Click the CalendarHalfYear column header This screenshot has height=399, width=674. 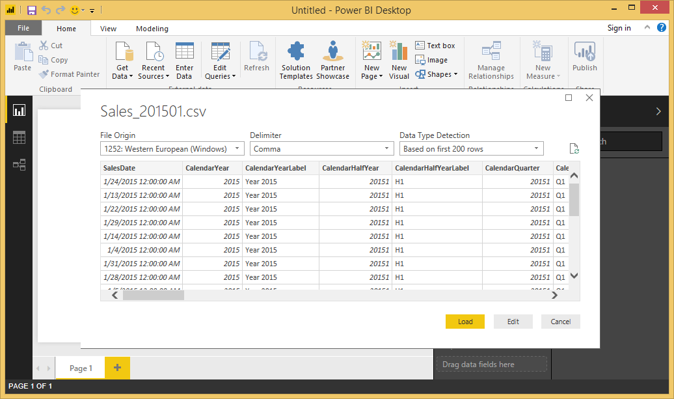355,168
